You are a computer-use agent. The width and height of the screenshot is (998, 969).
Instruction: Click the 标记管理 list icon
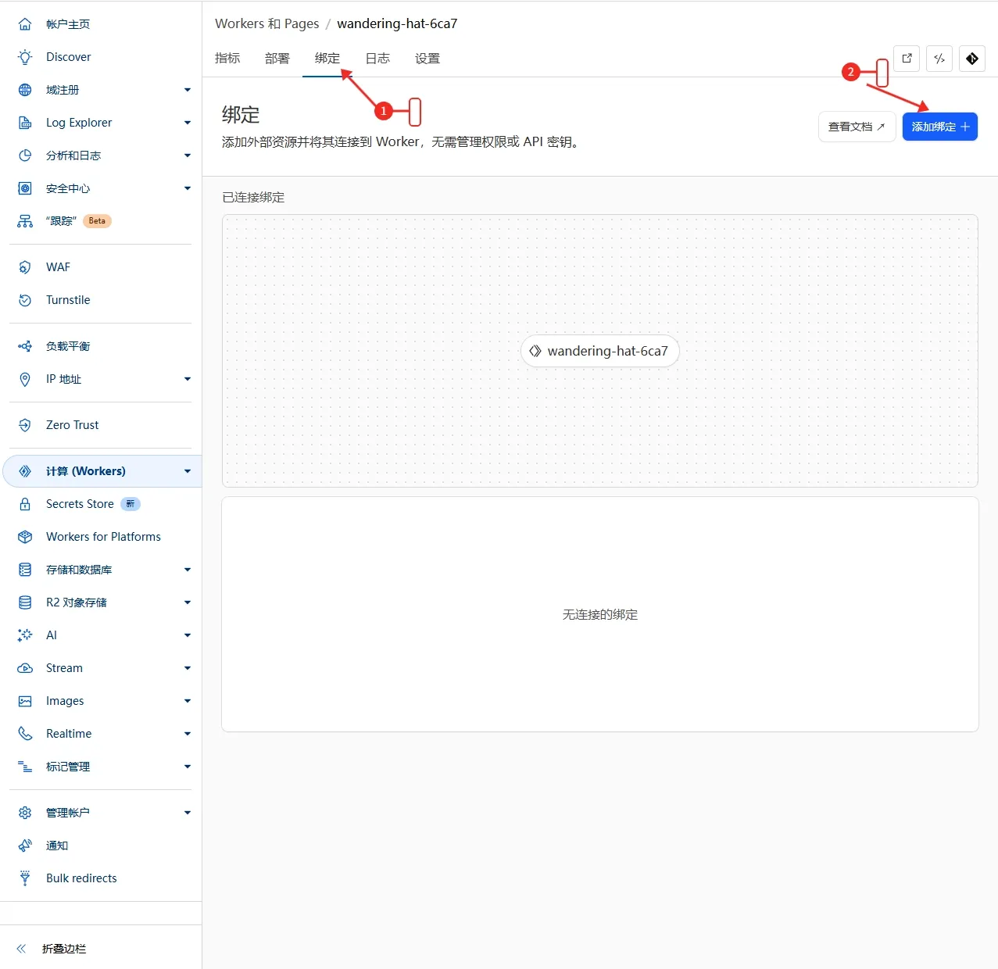(25, 767)
